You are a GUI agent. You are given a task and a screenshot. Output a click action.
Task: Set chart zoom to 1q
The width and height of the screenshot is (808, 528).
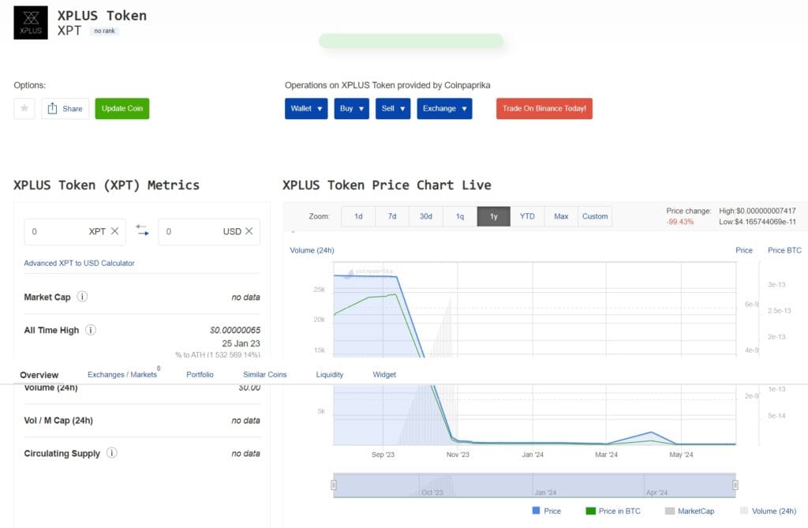coord(460,216)
